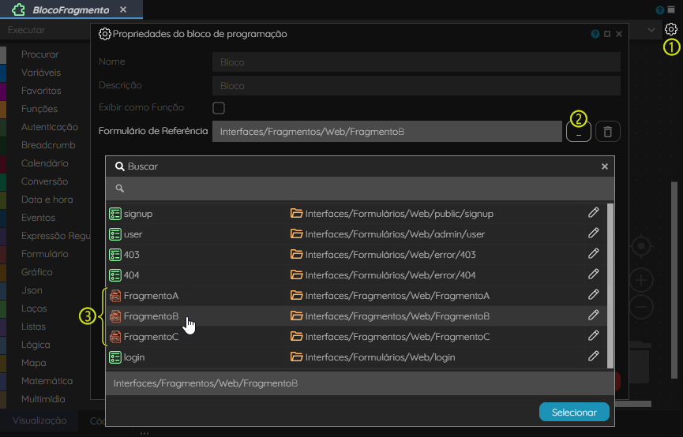Screen dimensions: 683x437
Task: Select FragmentoC in the list
Action: click(x=356, y=337)
